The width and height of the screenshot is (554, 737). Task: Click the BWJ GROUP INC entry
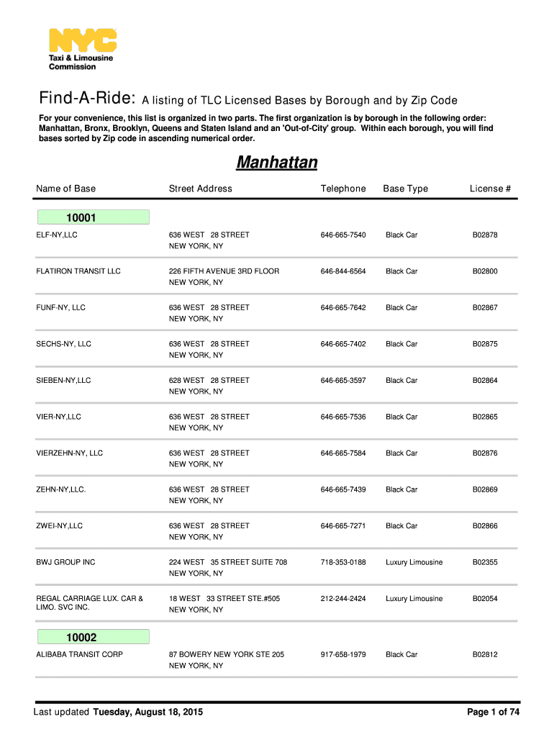[65, 562]
